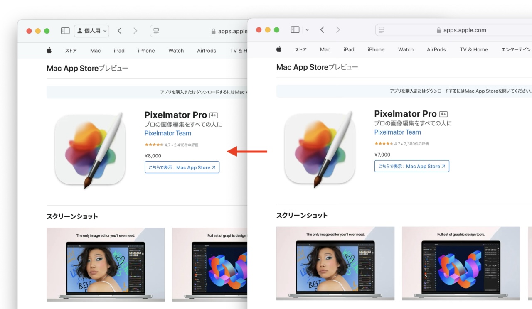This screenshot has height=309, width=532.
Task: Open iPhone in the right window nav
Action: 376,49
